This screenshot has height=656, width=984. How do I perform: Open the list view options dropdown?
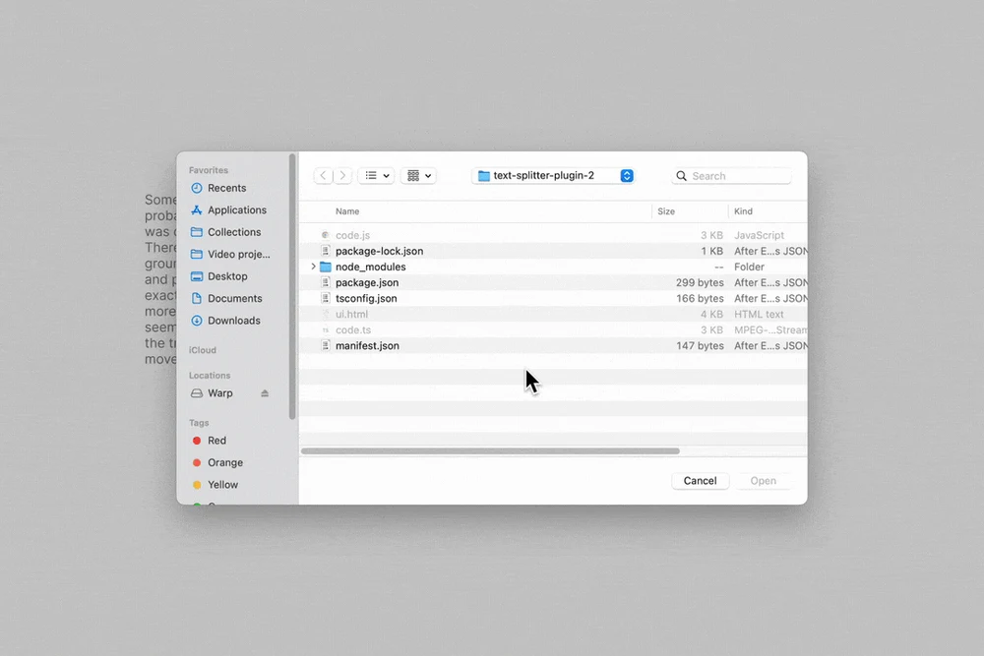pyautogui.click(x=377, y=176)
